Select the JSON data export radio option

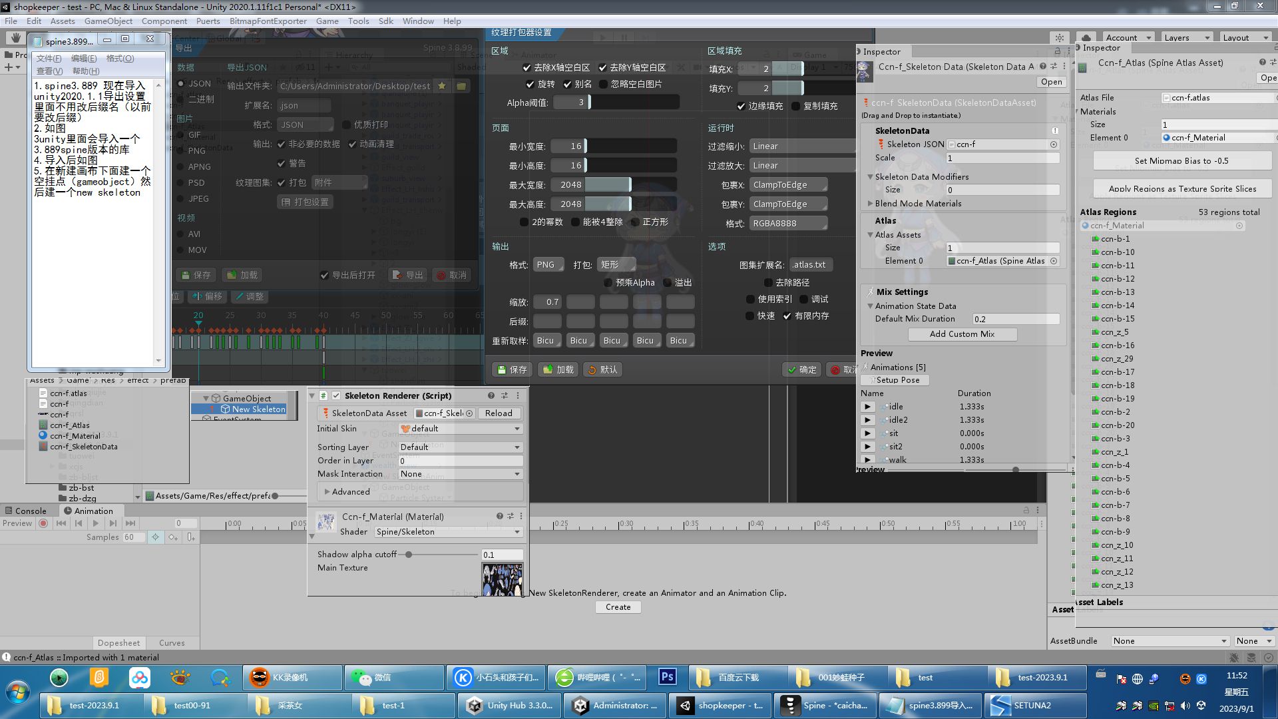point(180,84)
